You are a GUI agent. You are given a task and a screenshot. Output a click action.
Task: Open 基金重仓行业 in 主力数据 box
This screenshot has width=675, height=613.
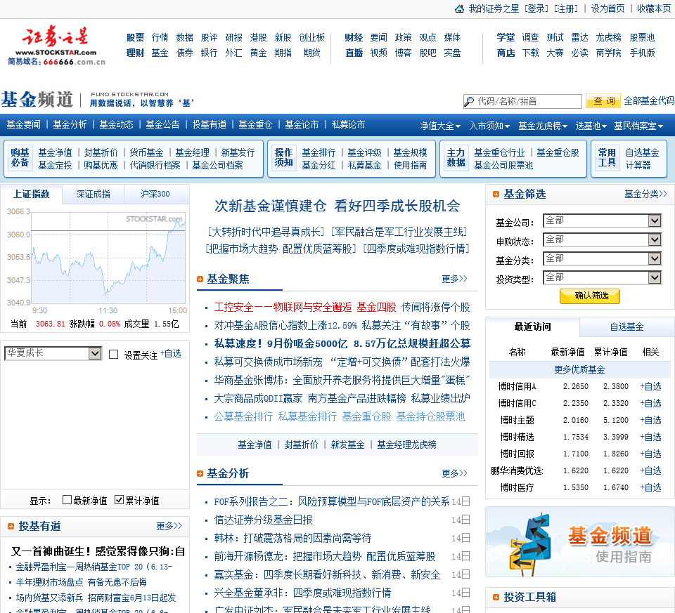coord(499,152)
